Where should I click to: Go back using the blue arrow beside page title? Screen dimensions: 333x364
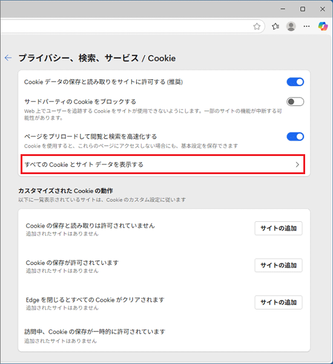coord(8,57)
